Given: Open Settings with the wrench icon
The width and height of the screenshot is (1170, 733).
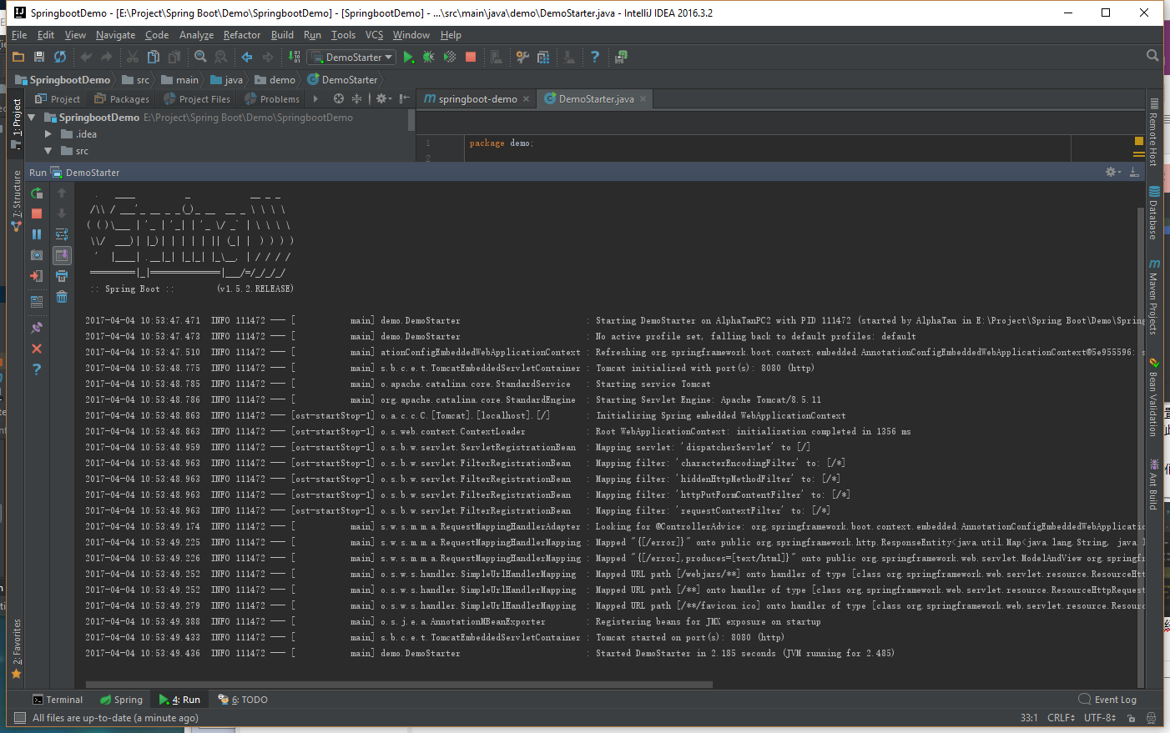Looking at the screenshot, I should point(522,57).
